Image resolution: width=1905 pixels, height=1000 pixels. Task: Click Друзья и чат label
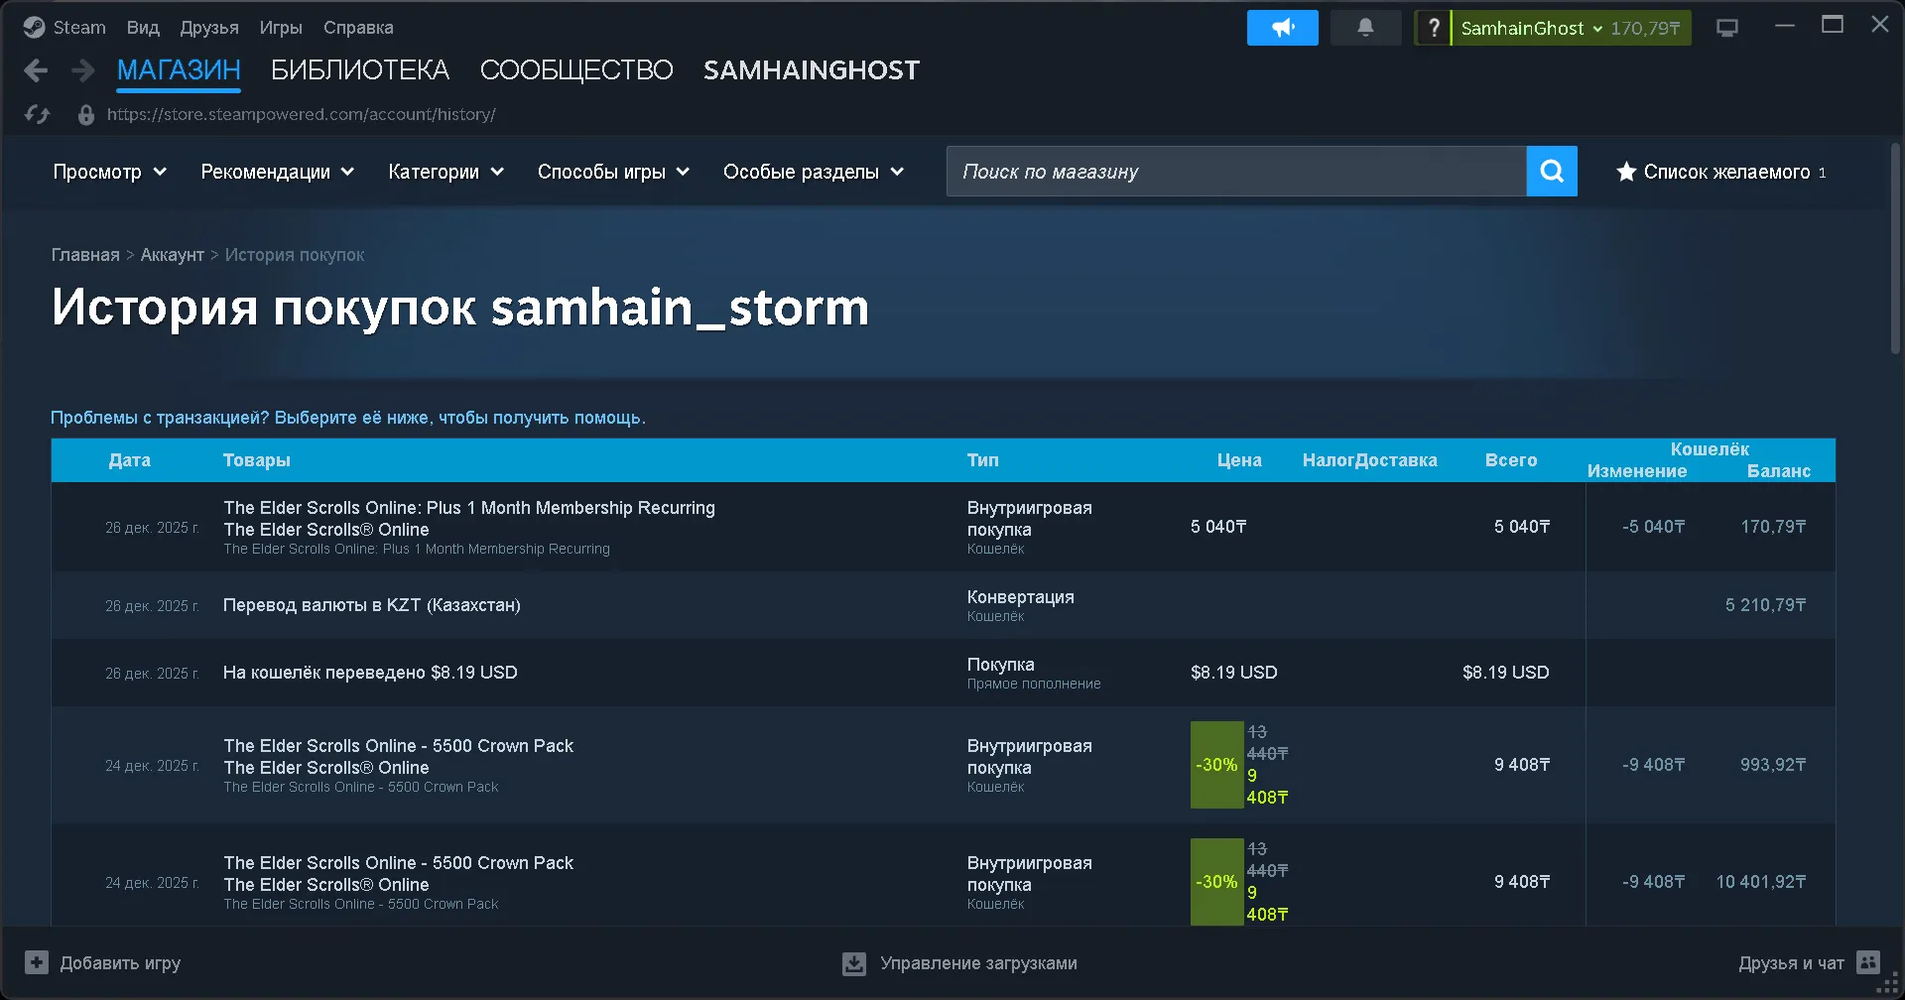pos(1791,963)
